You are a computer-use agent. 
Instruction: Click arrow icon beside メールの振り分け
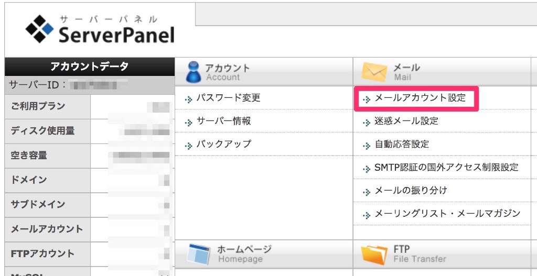click(x=367, y=191)
